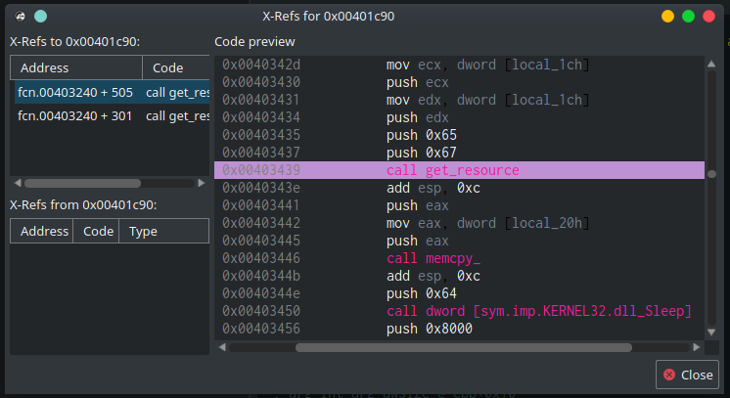Click Code header in X-Refs from table
Screen dimensions: 730x398
pos(96,231)
